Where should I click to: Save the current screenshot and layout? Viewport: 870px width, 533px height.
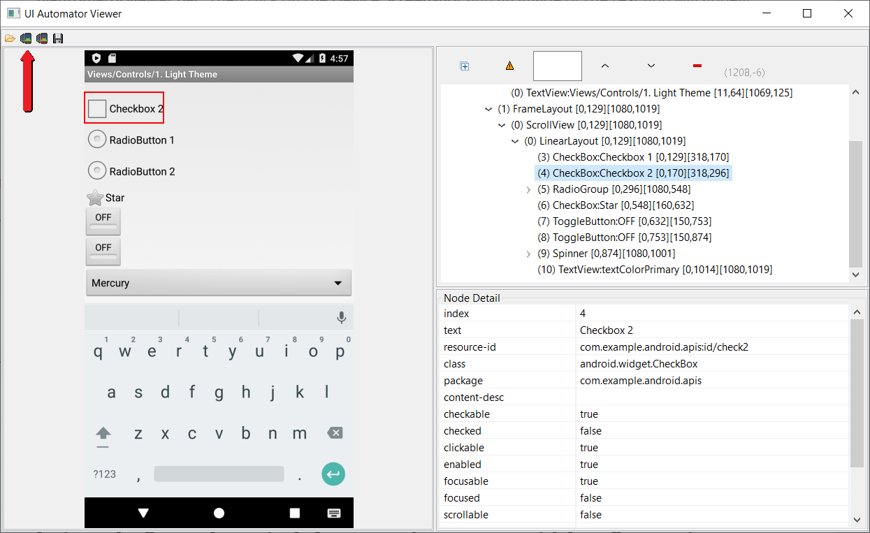tap(58, 38)
